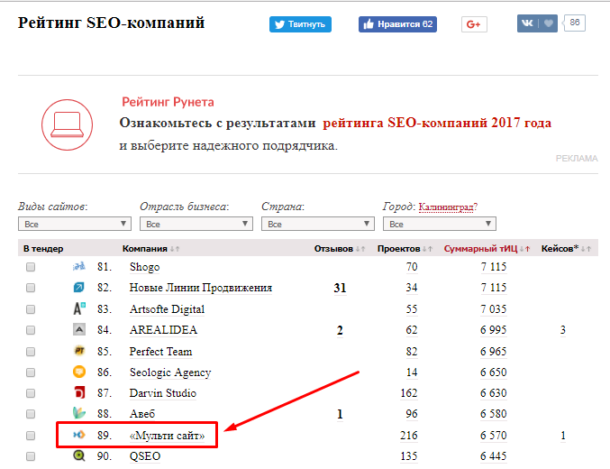Open the Авеб company link
Viewport: 610px width, 469px height.
[x=142, y=414]
